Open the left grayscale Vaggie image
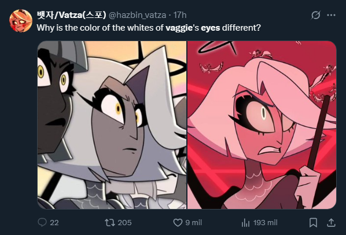The width and height of the screenshot is (346, 235). (x=112, y=125)
